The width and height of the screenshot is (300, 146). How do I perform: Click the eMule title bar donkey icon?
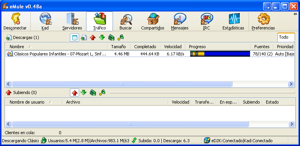(5, 6)
